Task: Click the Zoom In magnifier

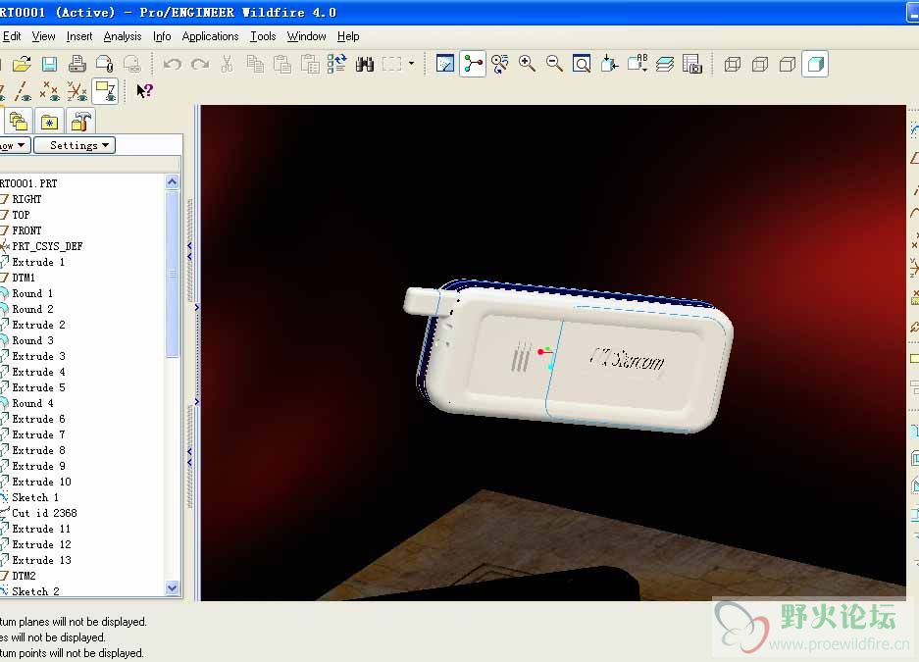Action: click(x=527, y=64)
